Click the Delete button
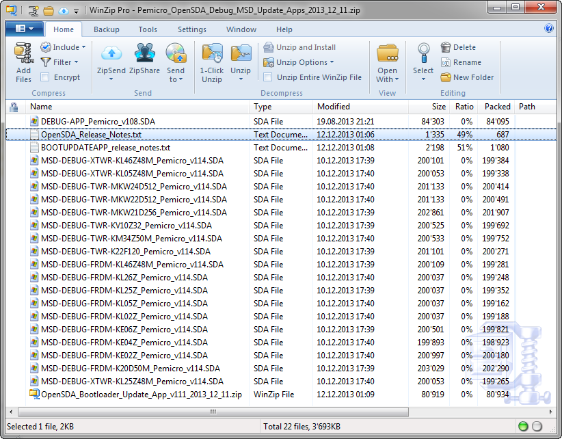The image size is (562, 439). pyautogui.click(x=458, y=47)
